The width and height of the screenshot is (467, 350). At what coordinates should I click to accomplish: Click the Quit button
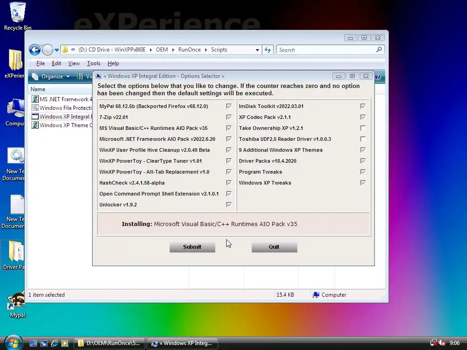[x=274, y=247]
